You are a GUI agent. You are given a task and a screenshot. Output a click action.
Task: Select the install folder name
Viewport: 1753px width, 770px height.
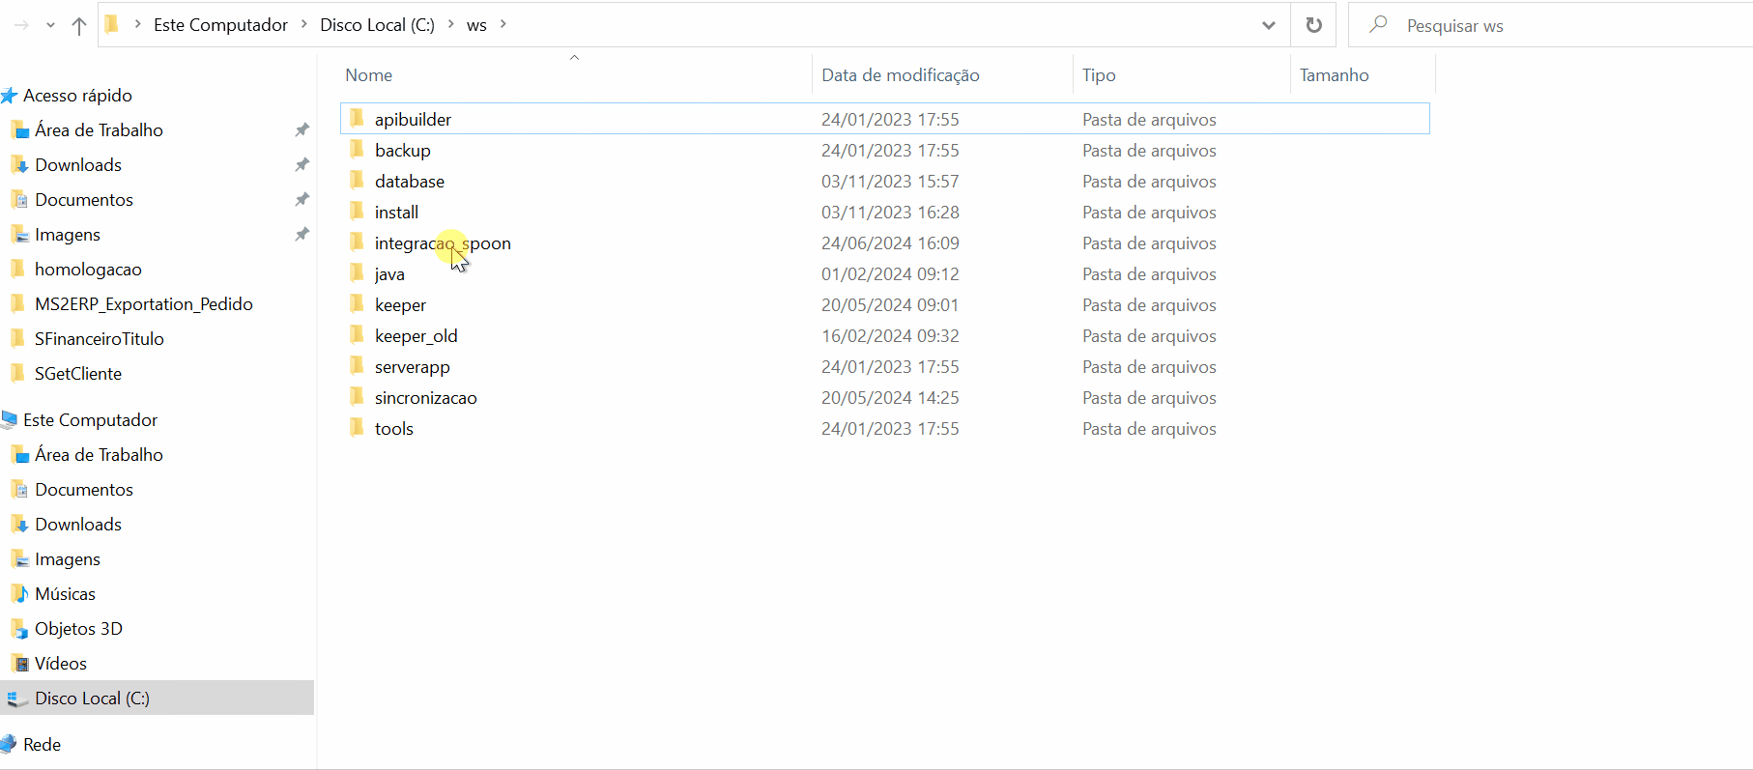coord(396,213)
